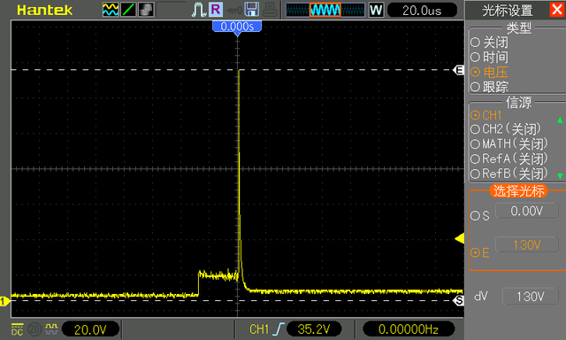
Task: Select MATH(关闭) as cursor source
Action: pyautogui.click(x=509, y=144)
